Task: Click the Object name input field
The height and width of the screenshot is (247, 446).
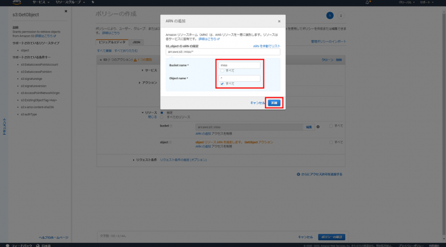Action: tap(239, 78)
